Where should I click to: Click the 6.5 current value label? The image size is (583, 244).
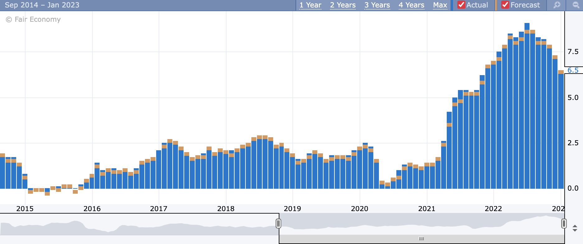[573, 70]
